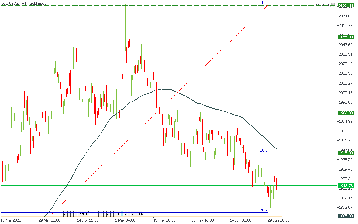Click the first 22:30 event marker

[x=84, y=214]
